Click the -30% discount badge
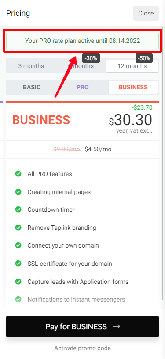This screenshot has height=359, width=165. point(91,58)
